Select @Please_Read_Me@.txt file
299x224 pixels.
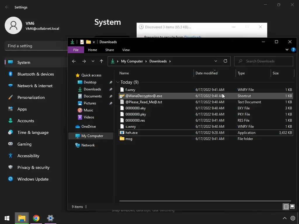tap(206, 102)
